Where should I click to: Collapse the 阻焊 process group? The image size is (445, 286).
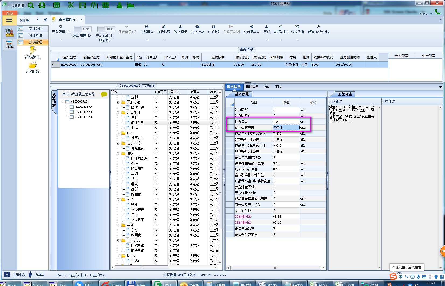tap(118, 154)
